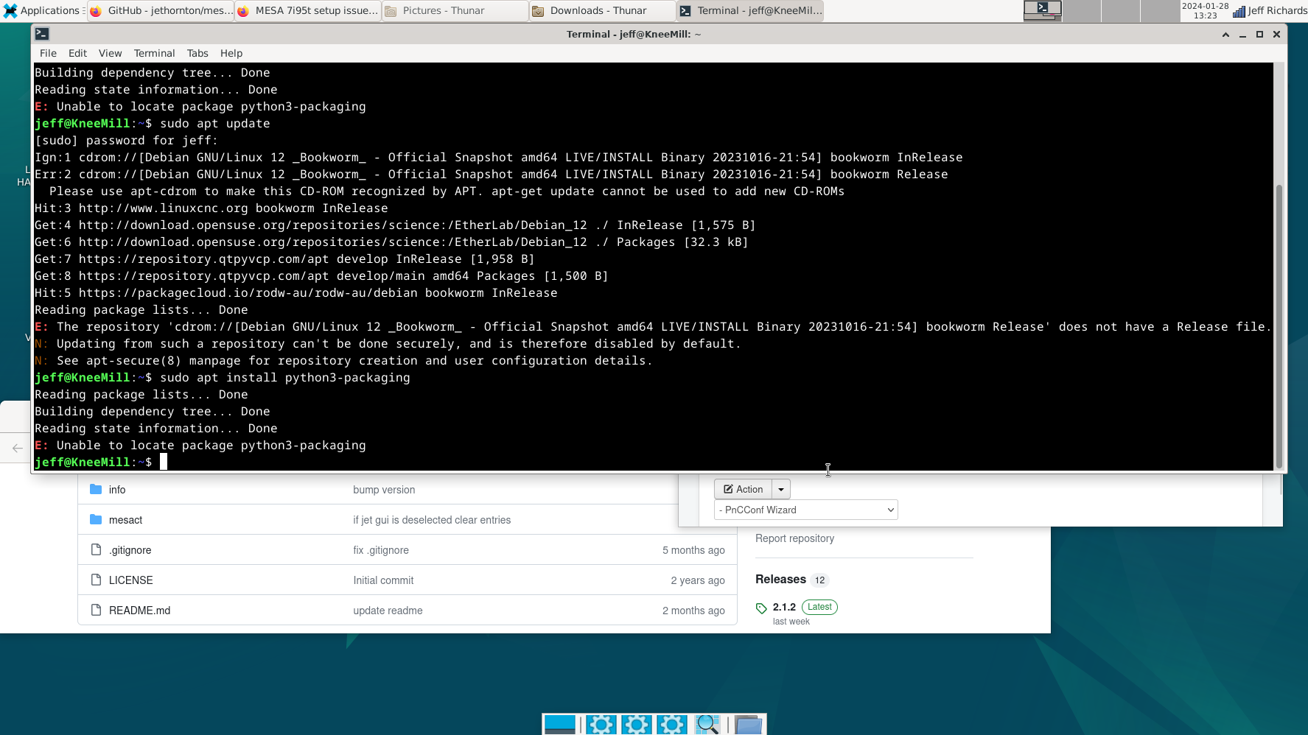Open the View menu in Terminal
This screenshot has height=735, width=1308.
(x=110, y=53)
